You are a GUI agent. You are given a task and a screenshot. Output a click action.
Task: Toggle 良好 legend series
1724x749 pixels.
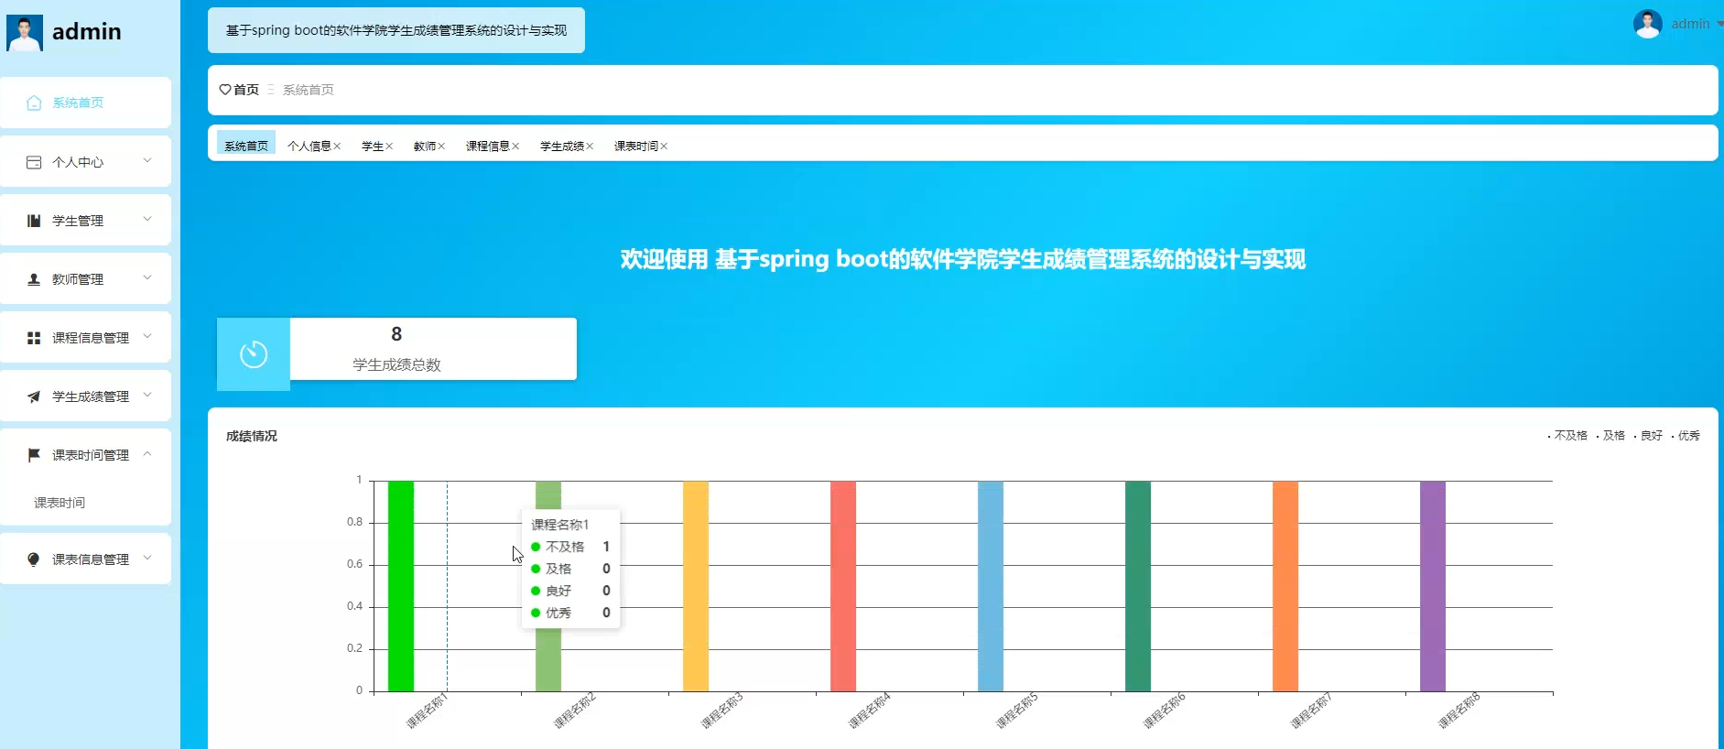click(x=1648, y=436)
